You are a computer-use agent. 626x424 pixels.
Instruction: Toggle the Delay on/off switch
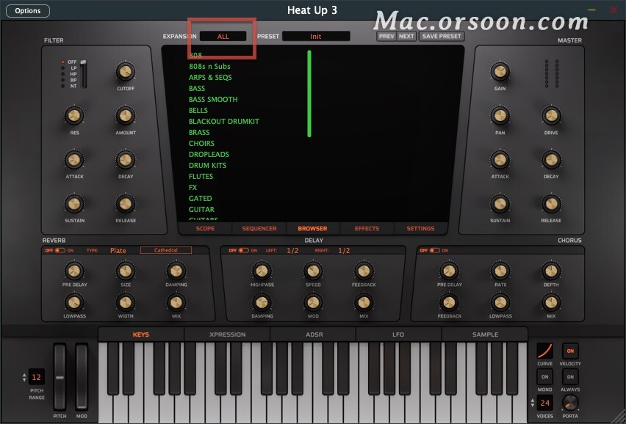pos(243,251)
